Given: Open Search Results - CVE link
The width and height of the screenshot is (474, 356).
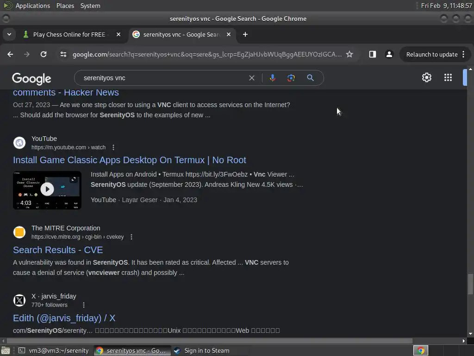Looking at the screenshot, I should click(58, 250).
